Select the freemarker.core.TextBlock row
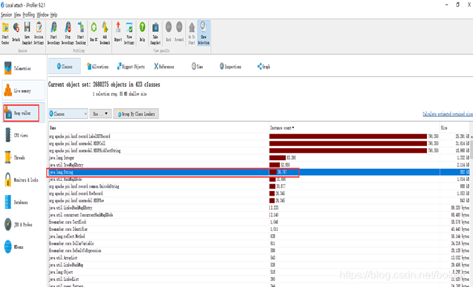The image size is (473, 287). pos(259,222)
